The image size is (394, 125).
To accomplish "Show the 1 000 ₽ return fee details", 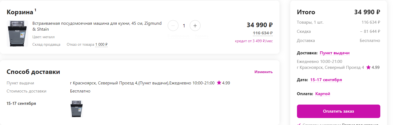I will [101, 45].
